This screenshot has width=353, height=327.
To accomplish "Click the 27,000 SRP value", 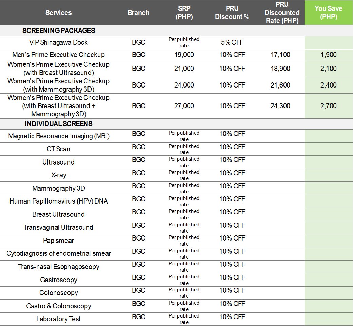I will (184, 106).
